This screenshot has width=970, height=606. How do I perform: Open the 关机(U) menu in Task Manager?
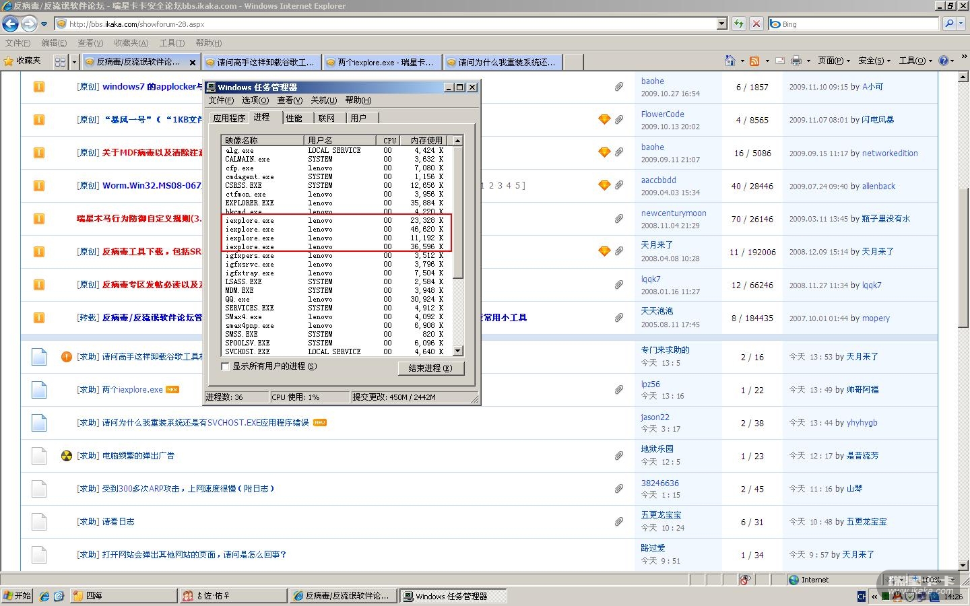point(323,100)
